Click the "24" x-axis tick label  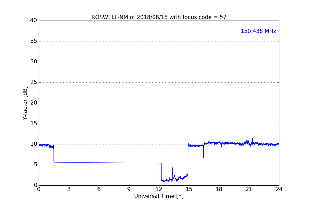279,189
